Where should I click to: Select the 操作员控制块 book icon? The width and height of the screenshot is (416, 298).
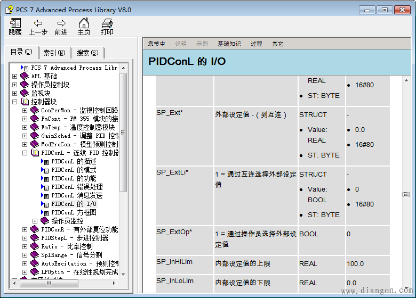coord(25,85)
